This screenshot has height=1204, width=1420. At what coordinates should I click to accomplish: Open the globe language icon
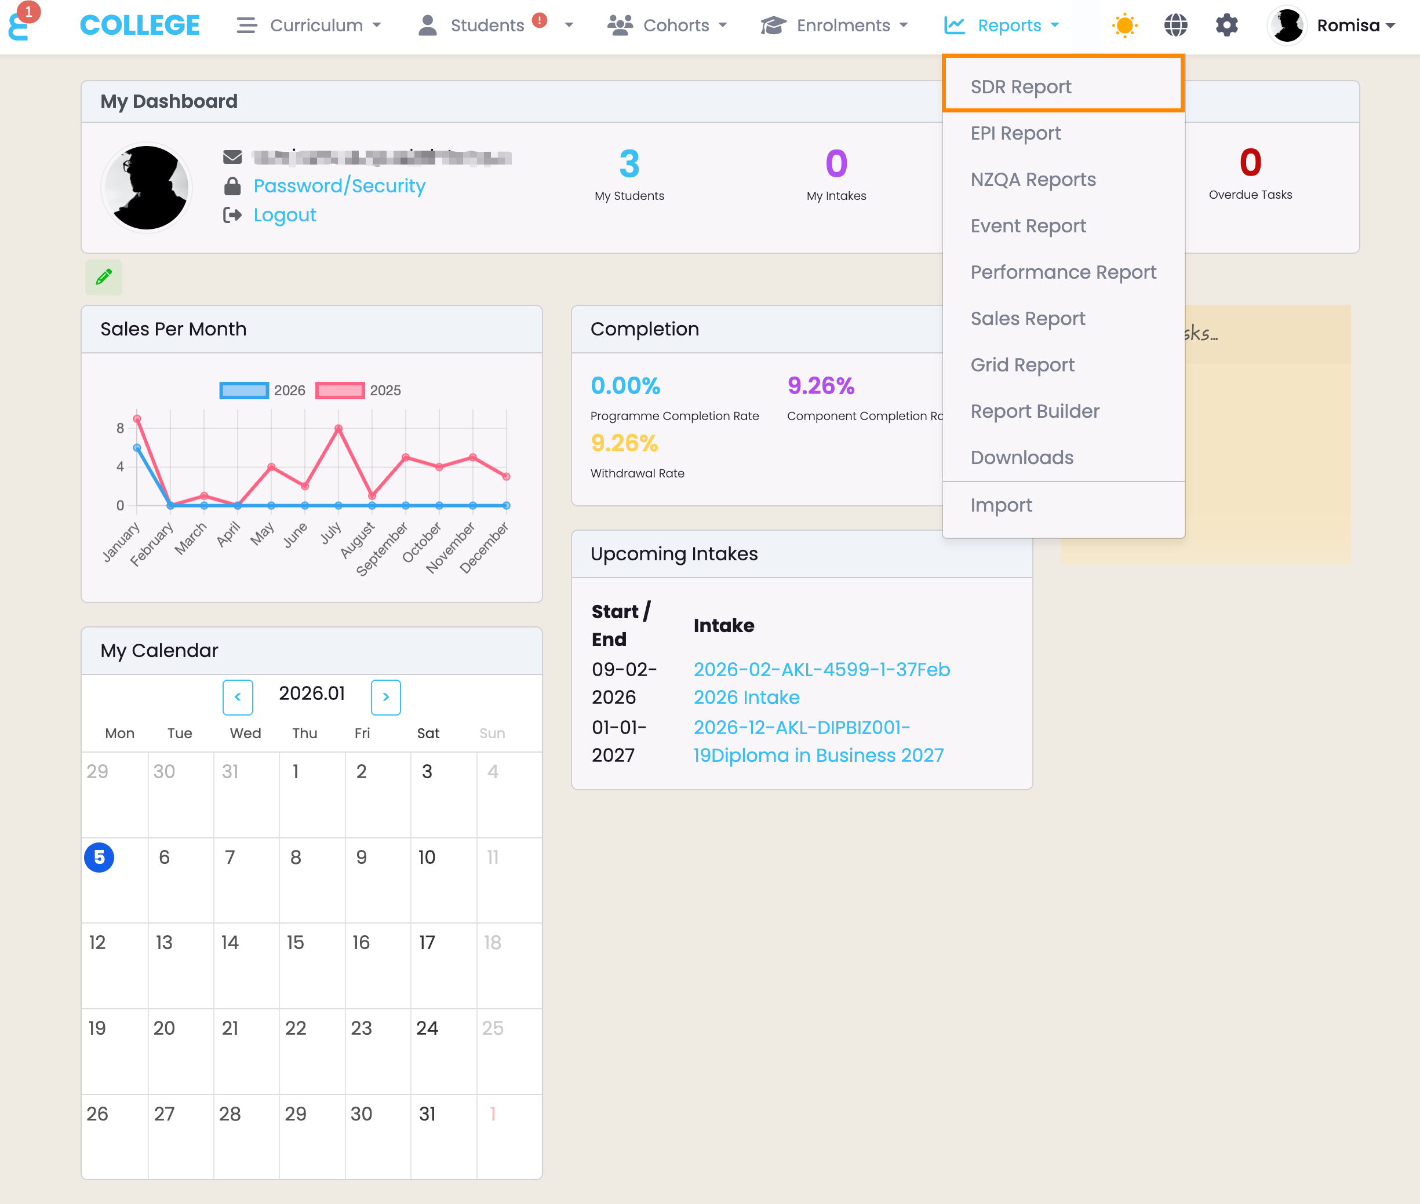[x=1175, y=26]
